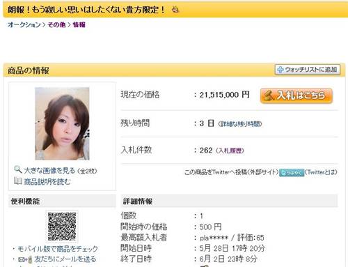Open the Twitterとは help link
Image resolution: width=348 pixels, height=267 pixels.
(x=322, y=172)
